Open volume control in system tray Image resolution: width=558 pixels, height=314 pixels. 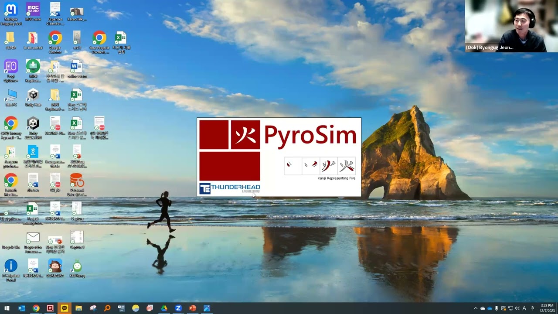[517, 308]
